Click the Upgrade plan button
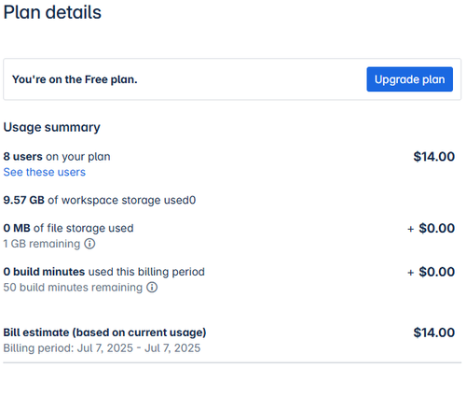The width and height of the screenshot is (467, 396). pyautogui.click(x=409, y=79)
